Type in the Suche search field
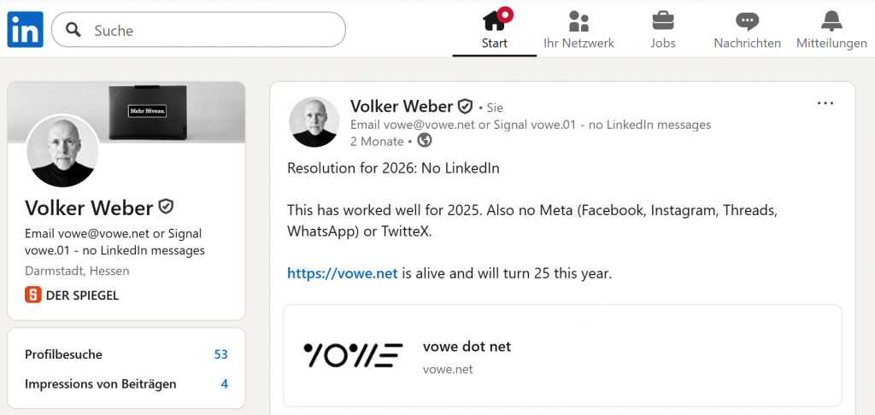 pyautogui.click(x=214, y=31)
